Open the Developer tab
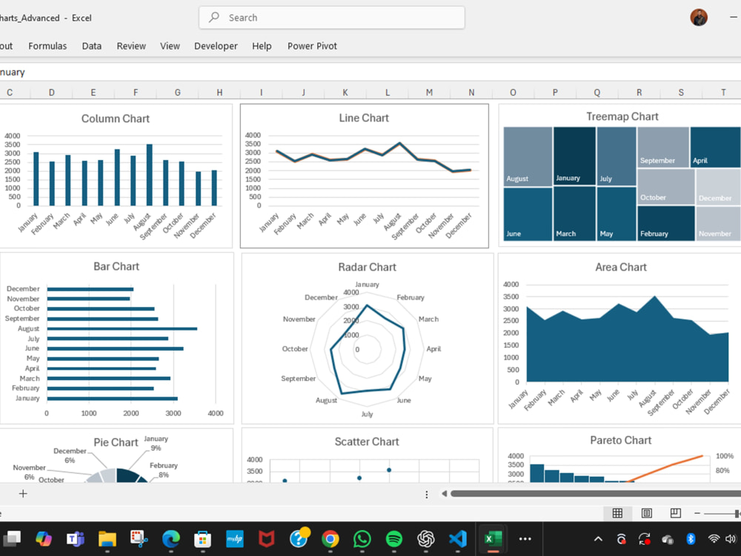Screen dimensions: 741x556 216,45
